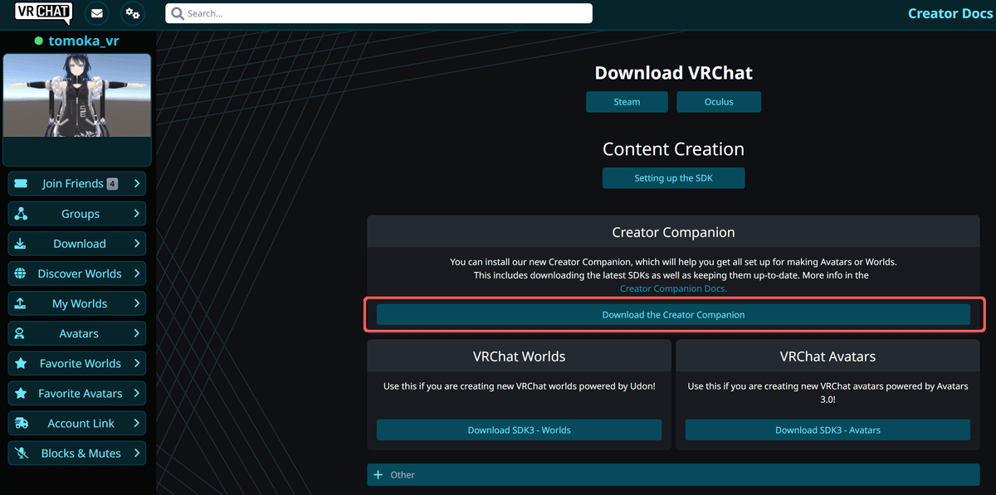Click the search magnifier icon
The width and height of the screenshot is (996, 495).
tap(177, 13)
